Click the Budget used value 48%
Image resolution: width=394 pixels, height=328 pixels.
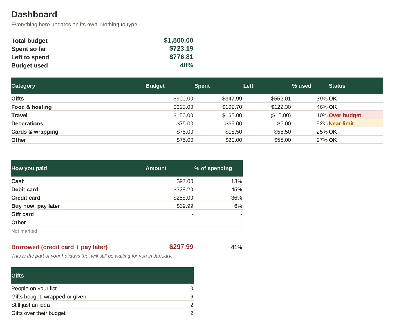(187, 65)
